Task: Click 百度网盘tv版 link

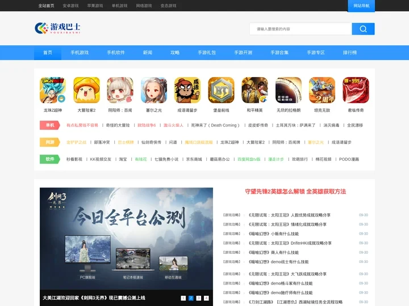Action: 249,159
